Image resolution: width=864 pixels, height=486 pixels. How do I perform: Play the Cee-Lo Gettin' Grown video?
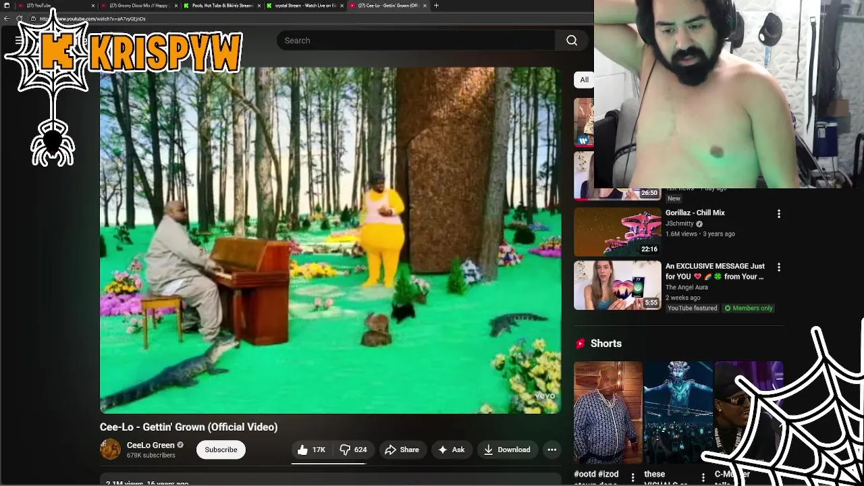[x=330, y=240]
